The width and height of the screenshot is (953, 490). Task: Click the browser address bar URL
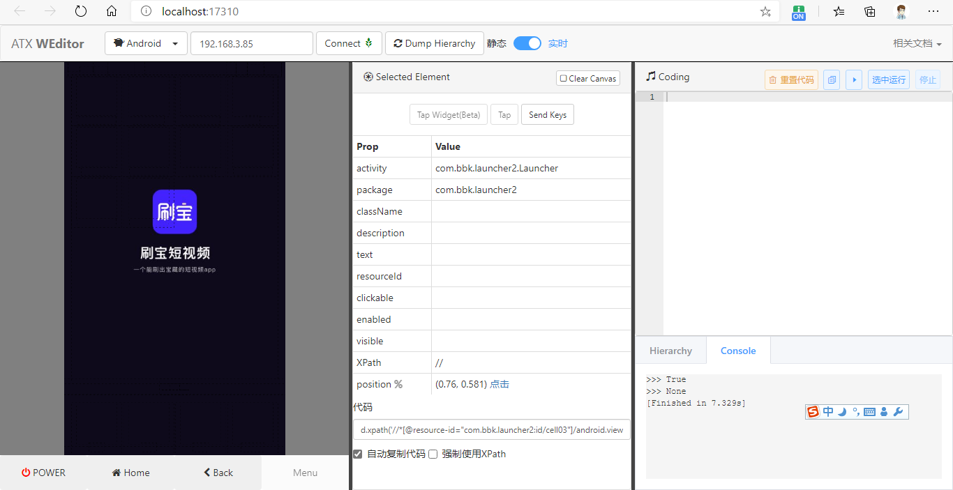[x=200, y=11]
